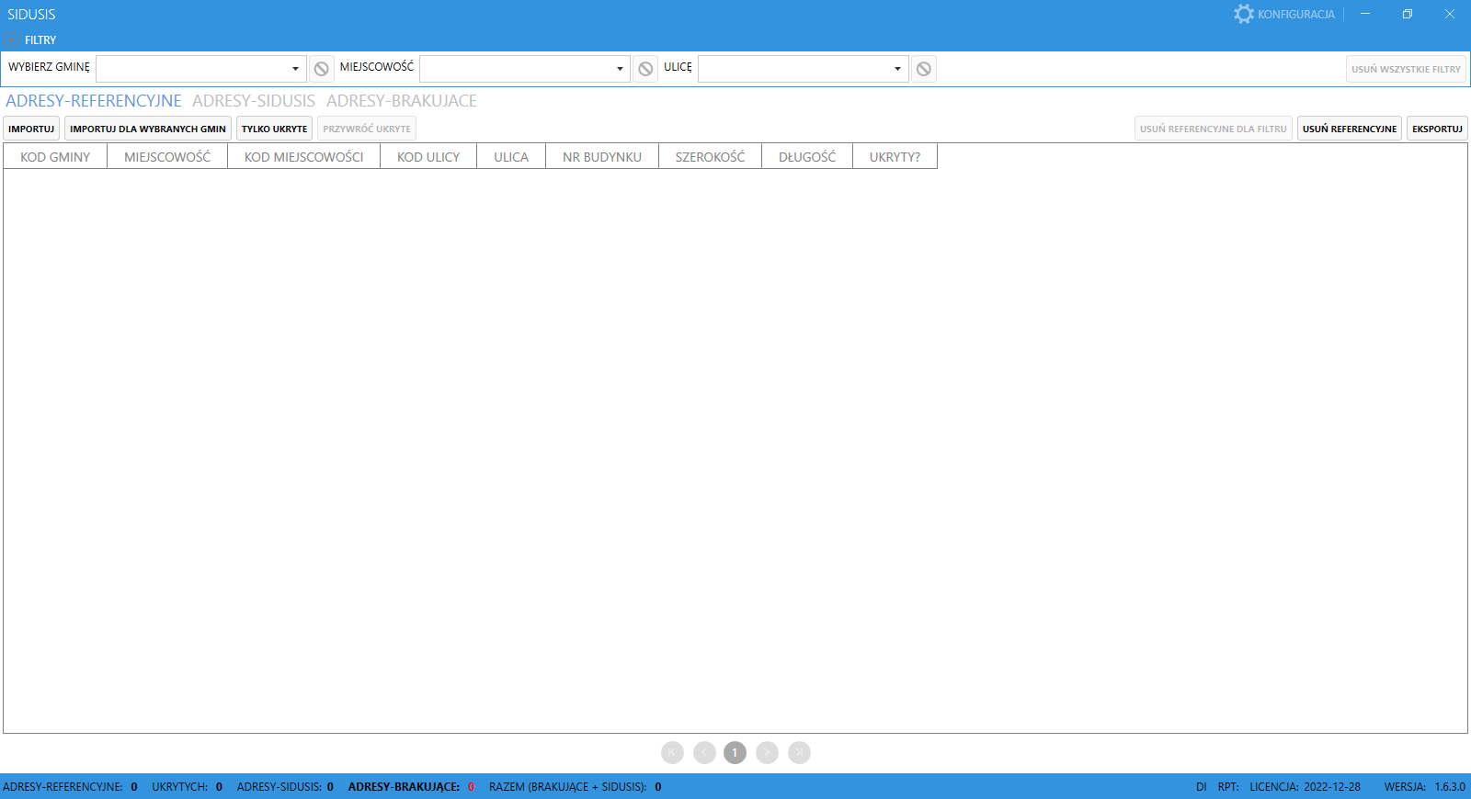Image resolution: width=1471 pixels, height=799 pixels.
Task: Clear the Ulicę filter icon
Action: [x=924, y=69]
